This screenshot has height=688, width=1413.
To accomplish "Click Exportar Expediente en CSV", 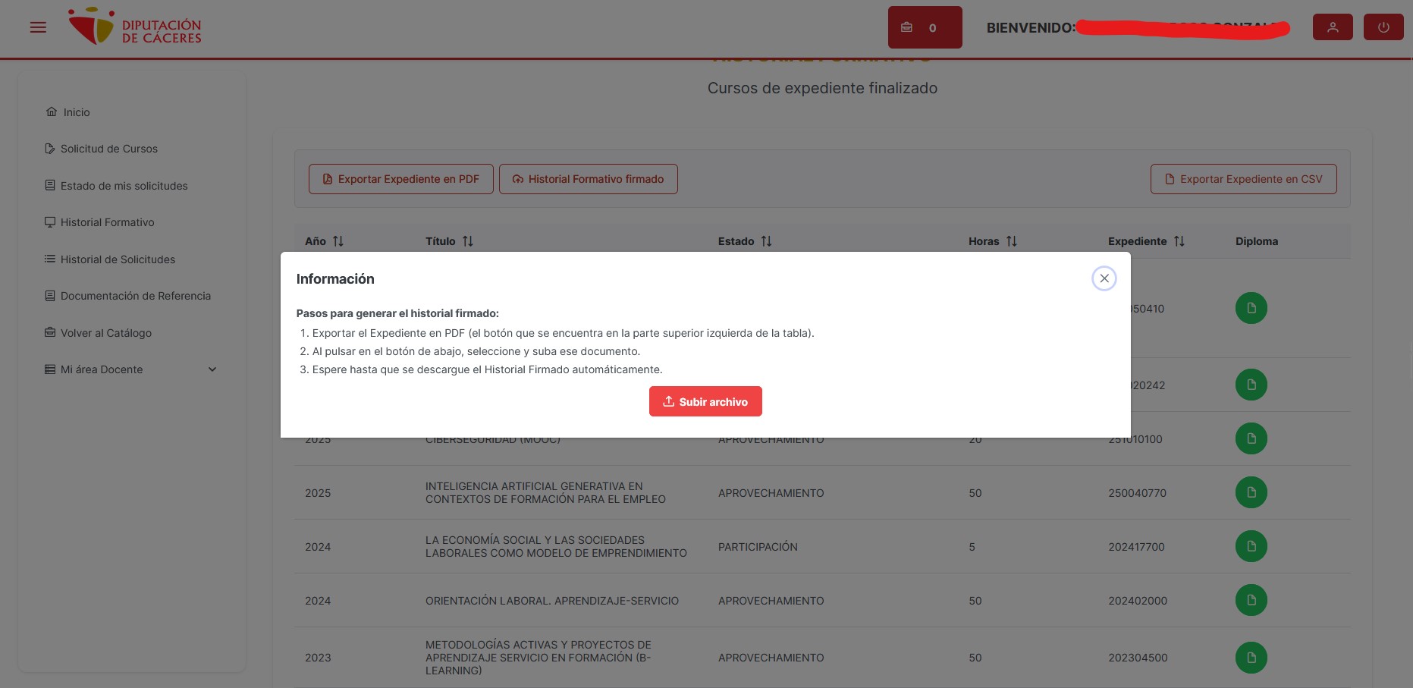I will [x=1242, y=179].
